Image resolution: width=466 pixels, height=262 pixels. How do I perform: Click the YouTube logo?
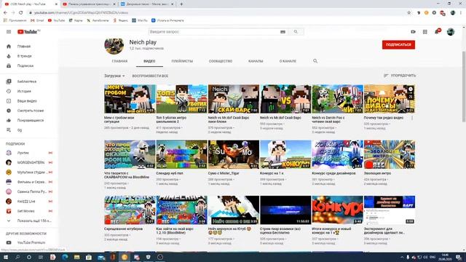point(28,32)
